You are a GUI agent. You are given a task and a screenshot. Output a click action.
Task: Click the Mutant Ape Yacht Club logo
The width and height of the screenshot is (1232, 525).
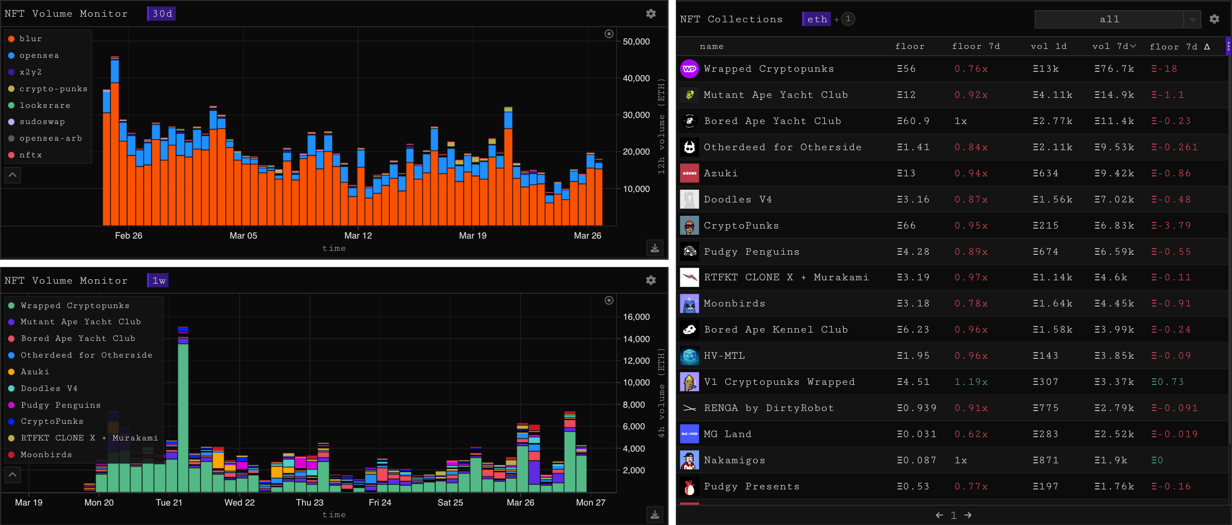690,95
